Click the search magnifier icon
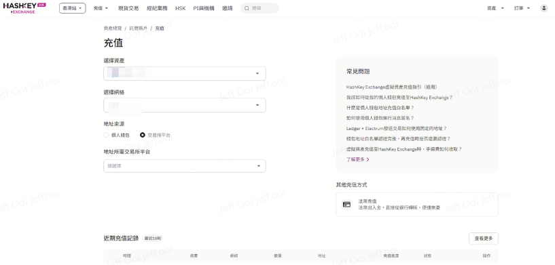This screenshot has height=265, width=555. (x=247, y=8)
